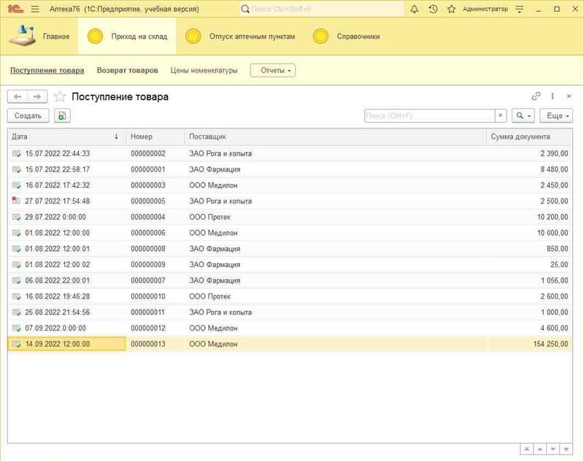Click the create-by-copying document icon
This screenshot has height=462, width=584.
62,116
